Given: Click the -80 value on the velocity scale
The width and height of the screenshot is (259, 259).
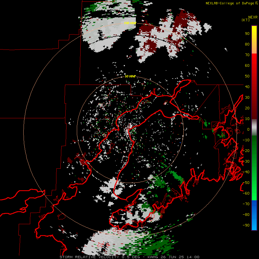Looking at the screenshot, I should (246, 215).
